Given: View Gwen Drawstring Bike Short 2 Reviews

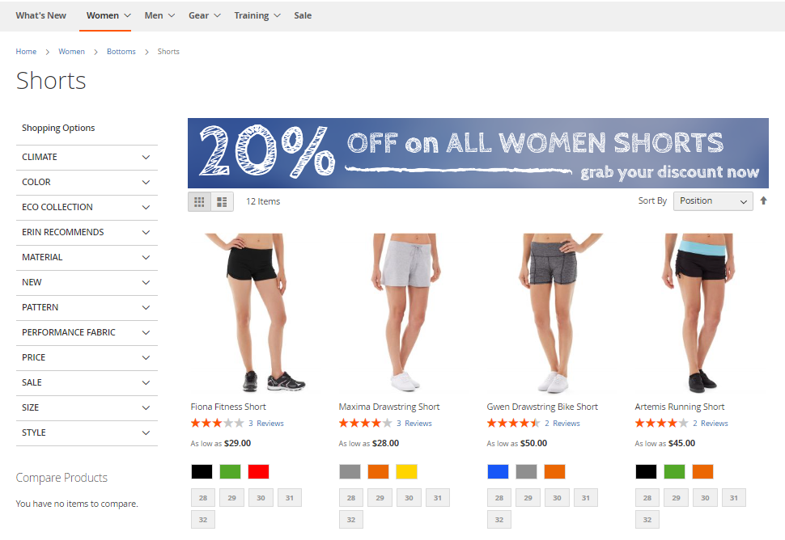Looking at the screenshot, I should click(x=562, y=423).
